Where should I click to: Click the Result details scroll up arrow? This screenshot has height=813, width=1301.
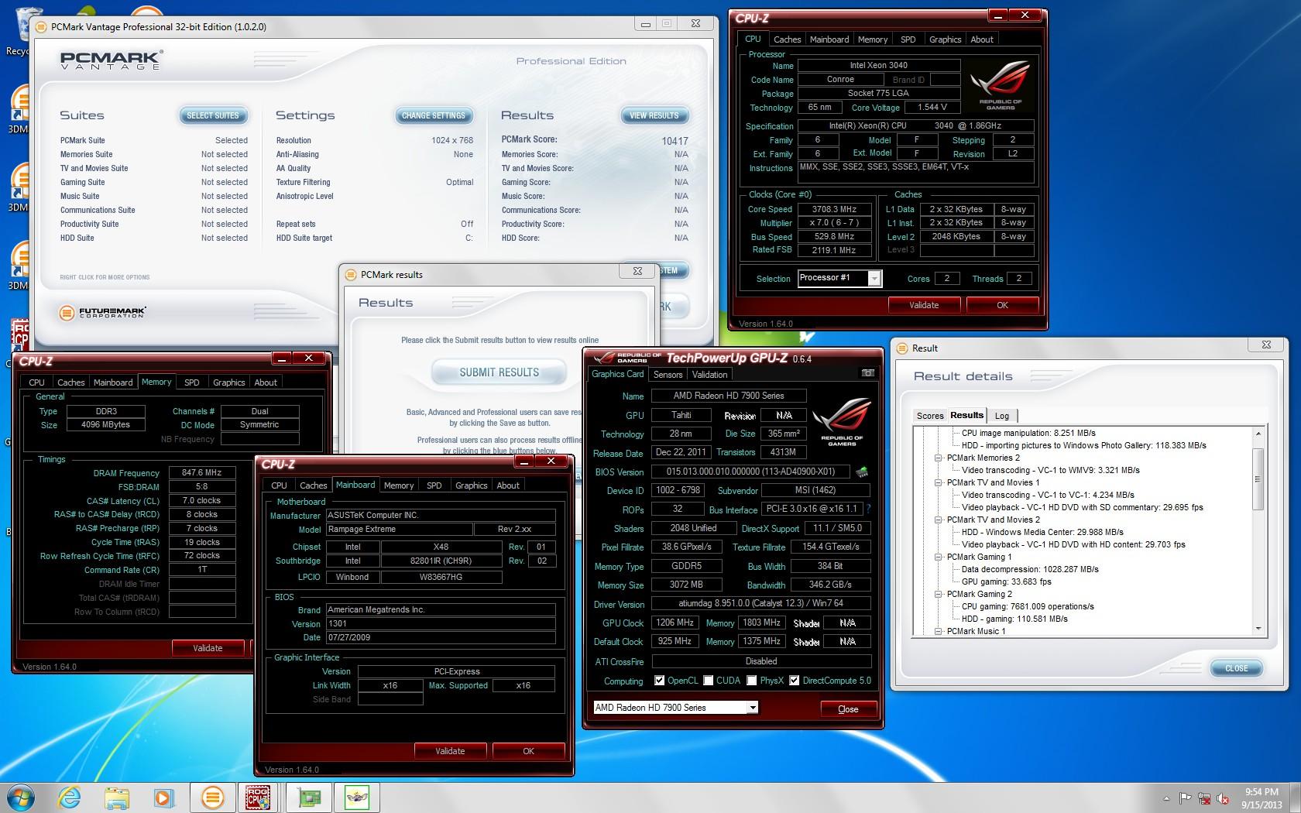[x=1258, y=434]
